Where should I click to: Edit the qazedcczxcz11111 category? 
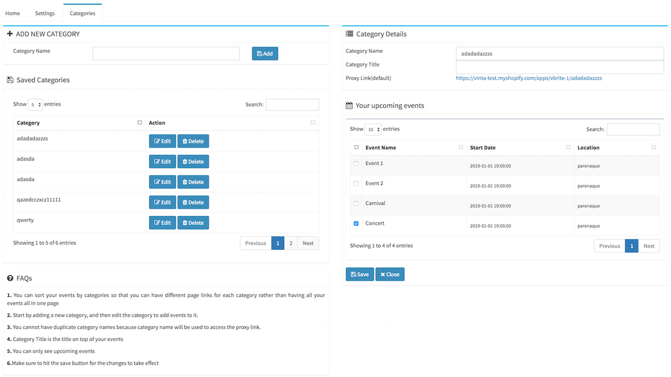[x=163, y=202]
